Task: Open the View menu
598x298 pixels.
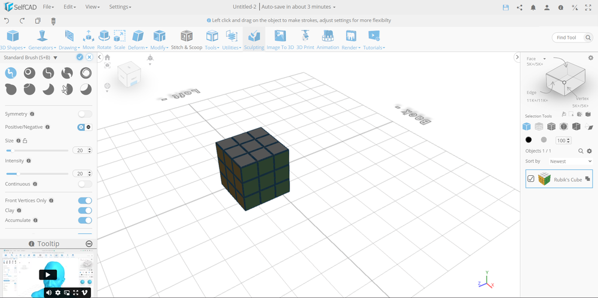Action: pyautogui.click(x=92, y=7)
